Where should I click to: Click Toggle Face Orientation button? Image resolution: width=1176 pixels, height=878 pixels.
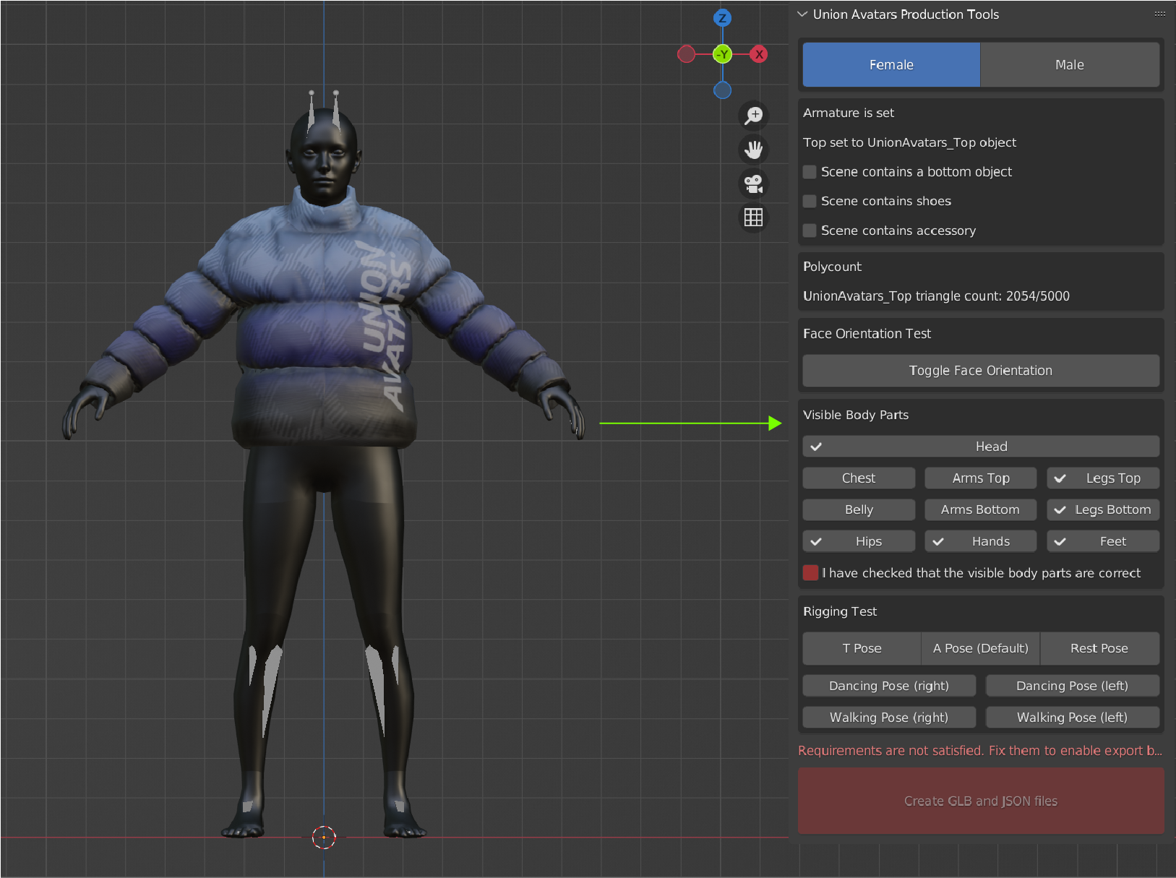click(x=981, y=371)
